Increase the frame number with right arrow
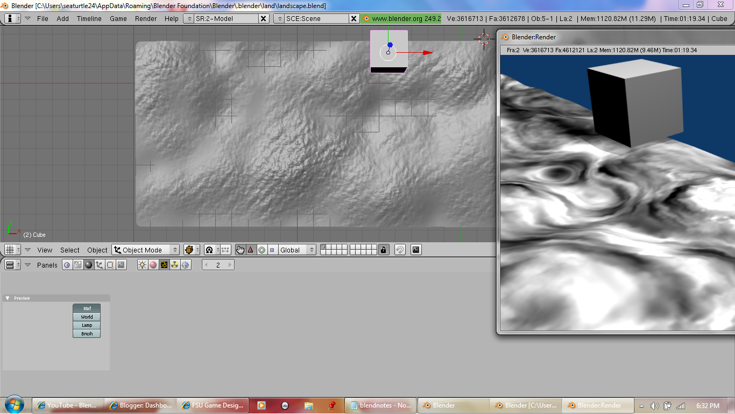 pyautogui.click(x=230, y=265)
